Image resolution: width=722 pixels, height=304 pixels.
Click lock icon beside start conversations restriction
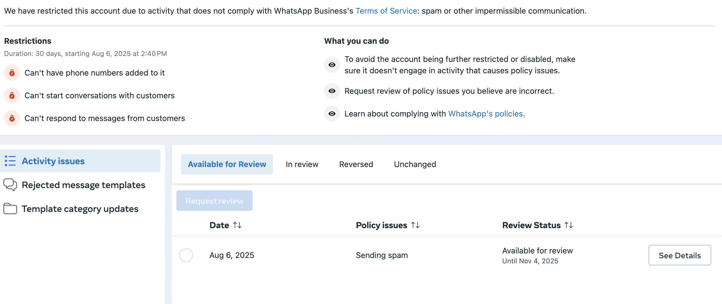pos(12,95)
